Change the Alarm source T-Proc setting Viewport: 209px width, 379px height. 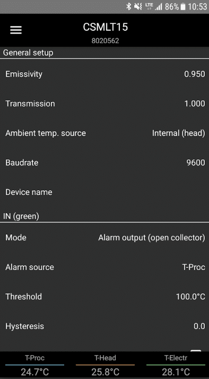coord(104,267)
